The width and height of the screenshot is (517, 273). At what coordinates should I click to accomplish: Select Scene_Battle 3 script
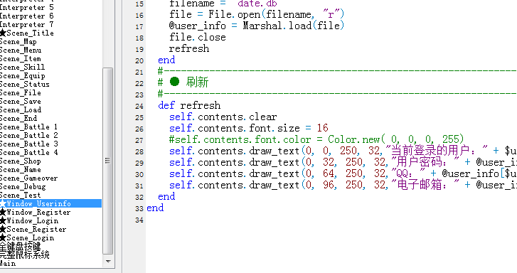[29, 144]
